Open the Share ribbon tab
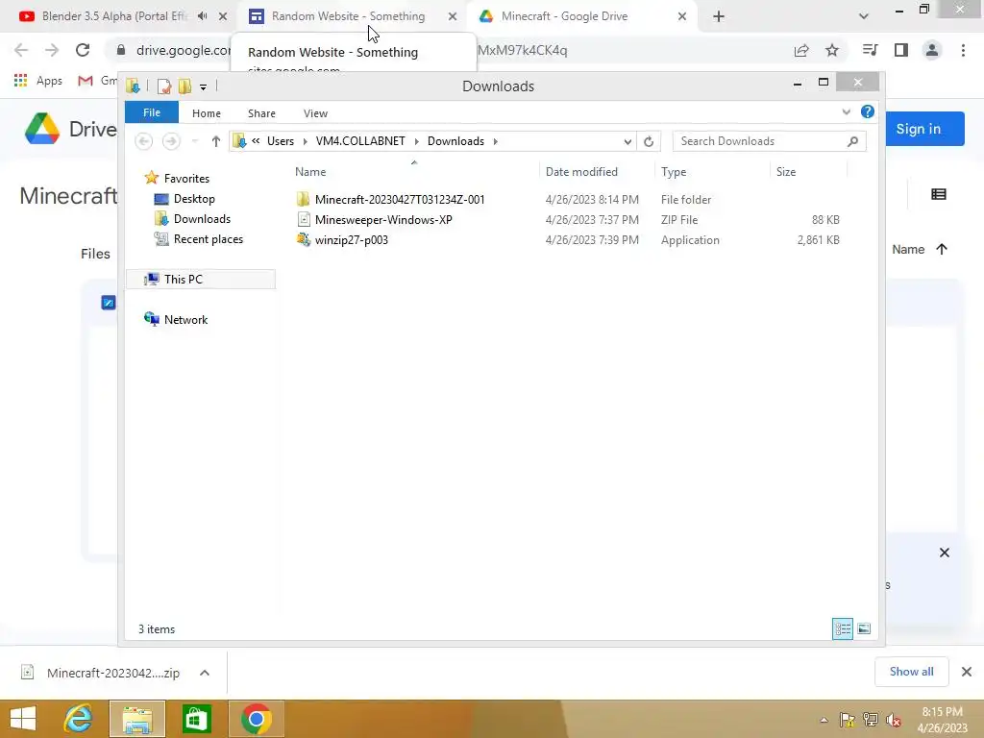Image resolution: width=984 pixels, height=738 pixels. (261, 113)
